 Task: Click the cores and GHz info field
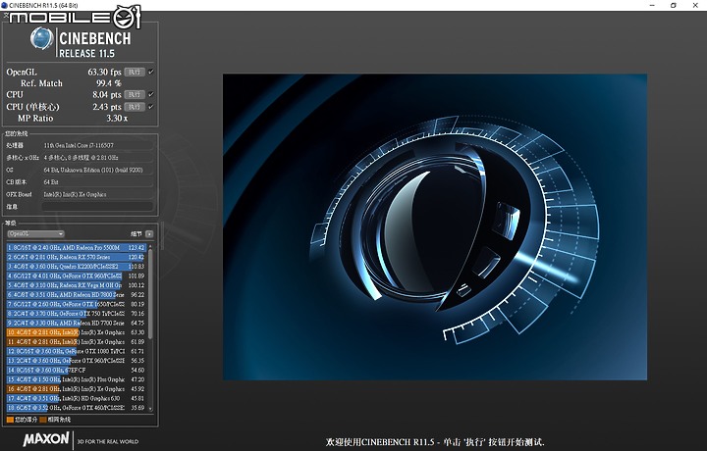(97, 158)
